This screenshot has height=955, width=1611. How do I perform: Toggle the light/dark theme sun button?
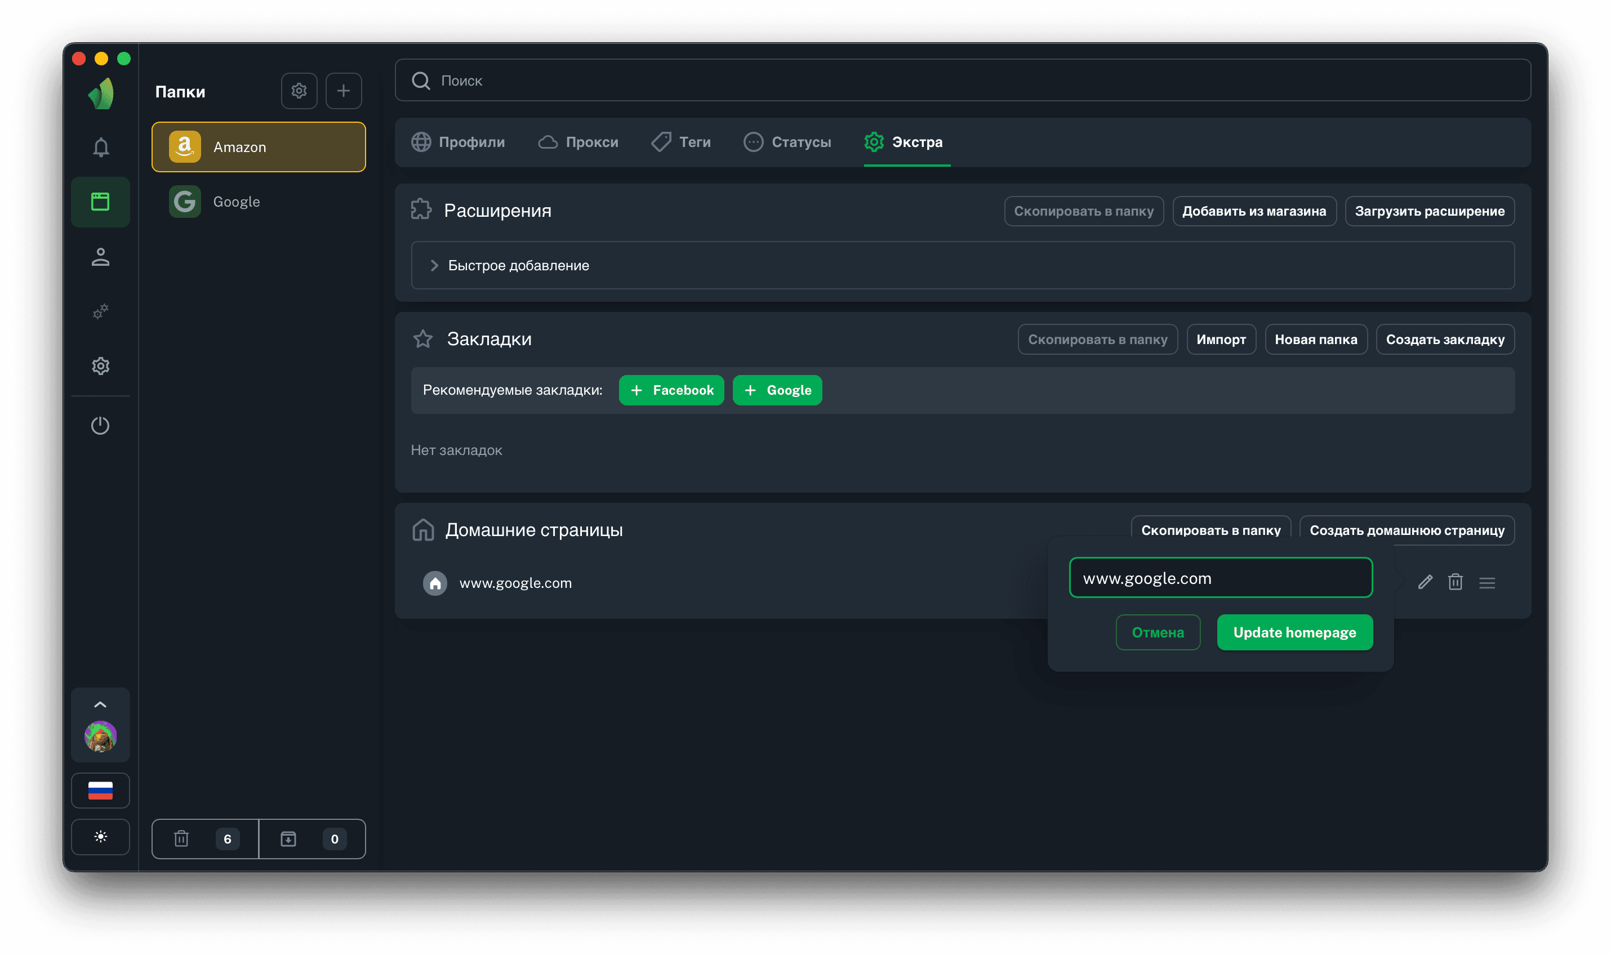click(x=100, y=837)
